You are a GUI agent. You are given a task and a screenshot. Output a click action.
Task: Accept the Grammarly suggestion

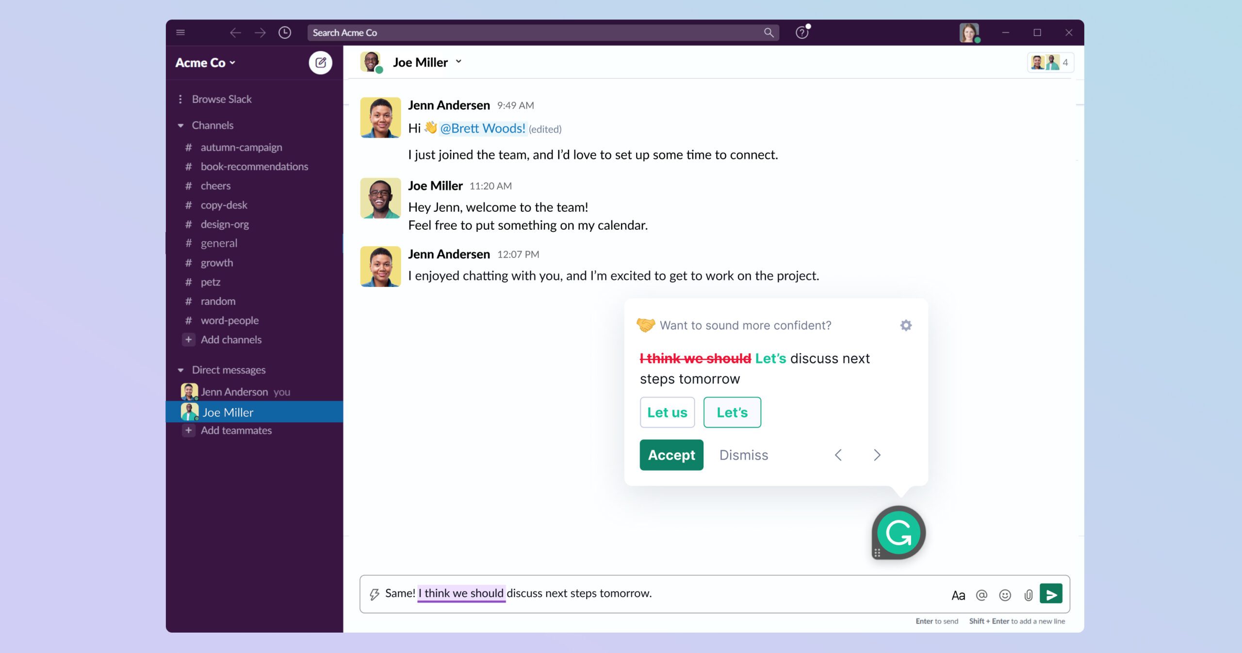[671, 455]
